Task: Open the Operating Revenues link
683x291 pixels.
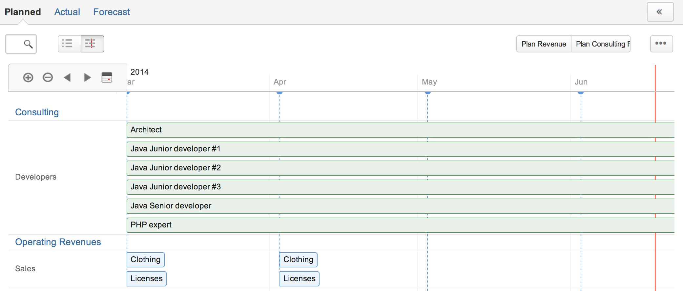Action: pos(58,242)
